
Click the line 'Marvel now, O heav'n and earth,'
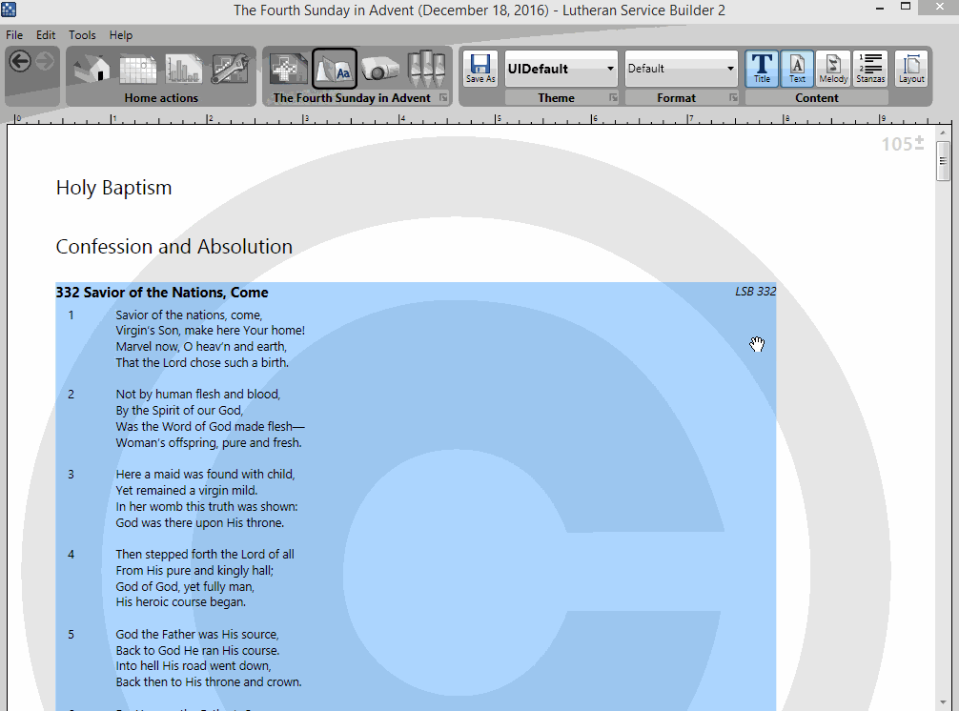[x=201, y=347]
